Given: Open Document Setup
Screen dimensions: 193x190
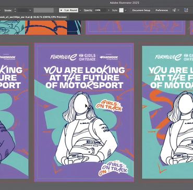Looking at the screenshot, I should click(141, 10).
